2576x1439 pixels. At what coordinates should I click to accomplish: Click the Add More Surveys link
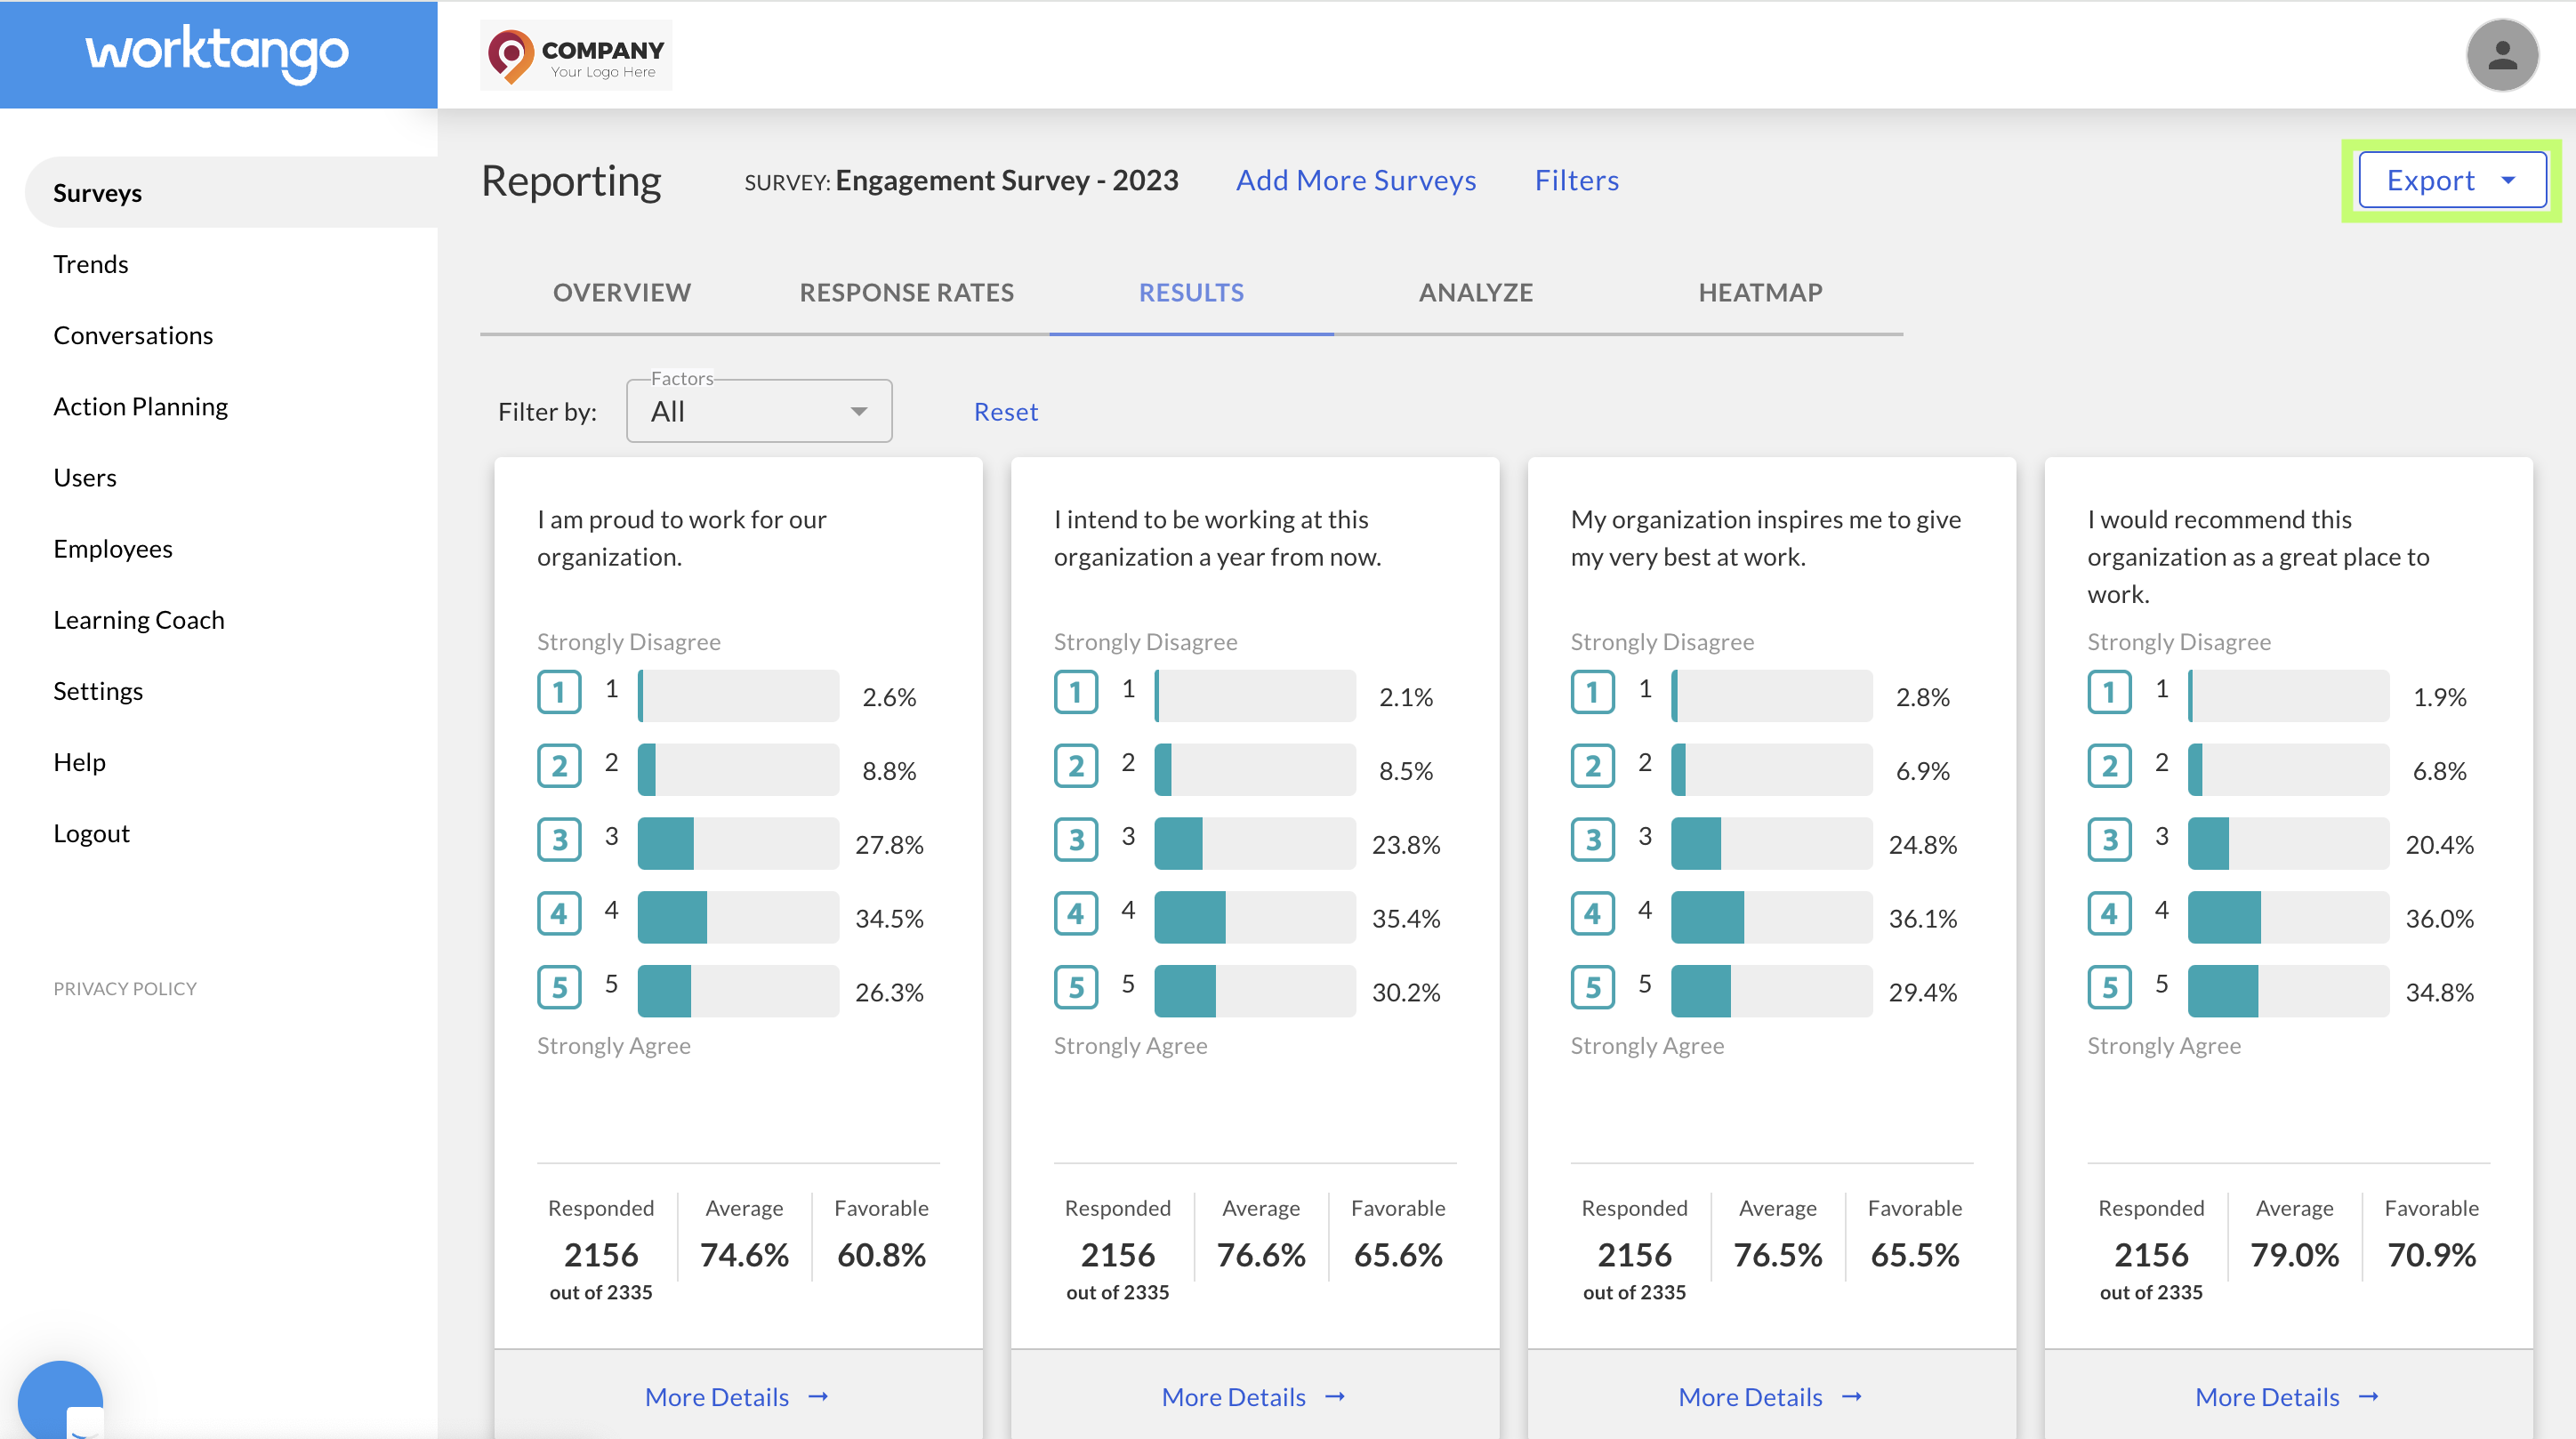pos(1356,180)
